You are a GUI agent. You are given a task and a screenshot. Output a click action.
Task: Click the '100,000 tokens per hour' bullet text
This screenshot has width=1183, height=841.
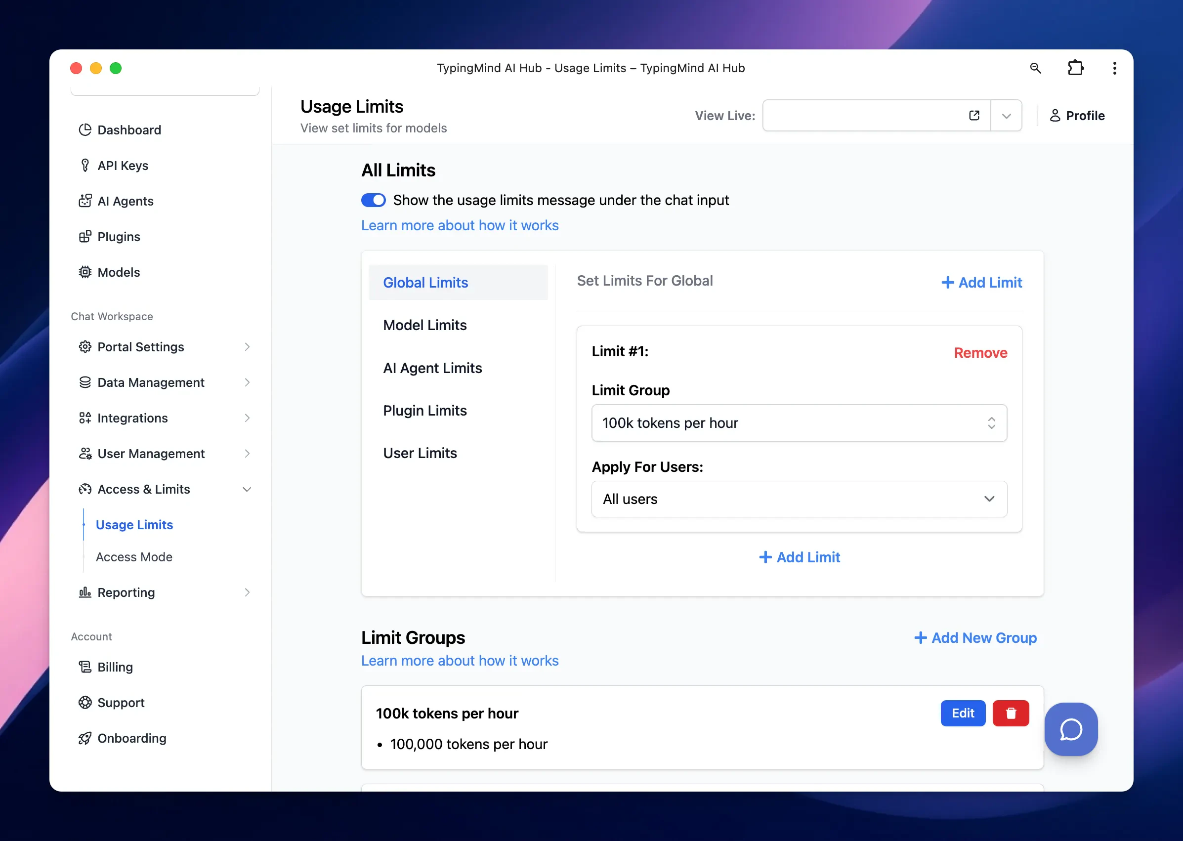pyautogui.click(x=469, y=745)
